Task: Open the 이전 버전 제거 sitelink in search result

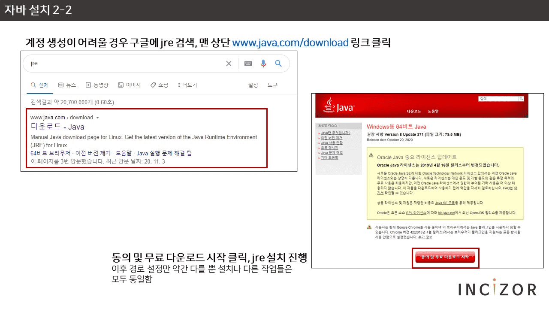Action: point(92,153)
